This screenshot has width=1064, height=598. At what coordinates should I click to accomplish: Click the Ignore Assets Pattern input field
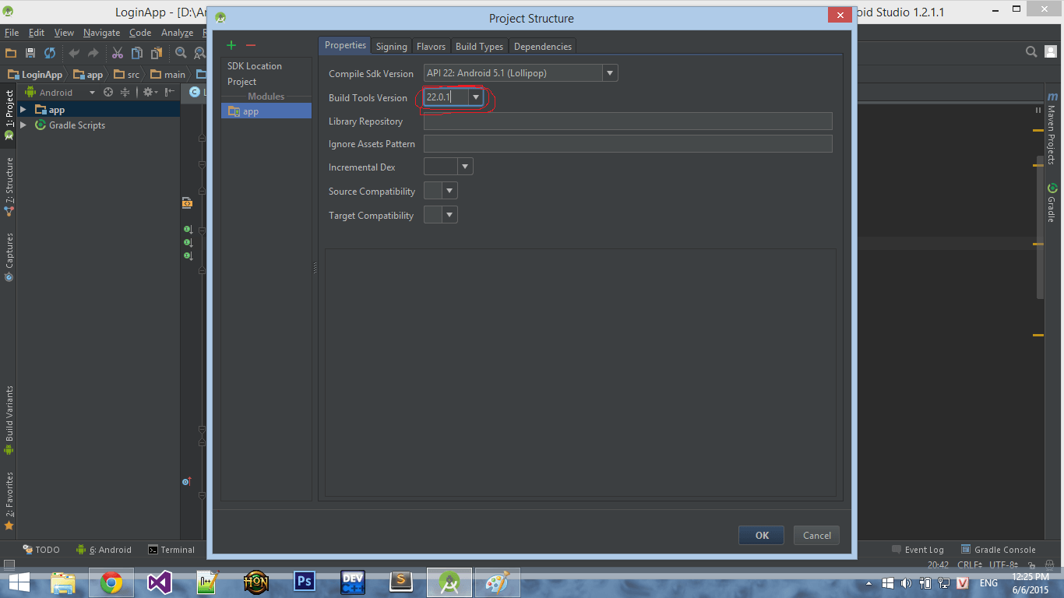(x=628, y=143)
